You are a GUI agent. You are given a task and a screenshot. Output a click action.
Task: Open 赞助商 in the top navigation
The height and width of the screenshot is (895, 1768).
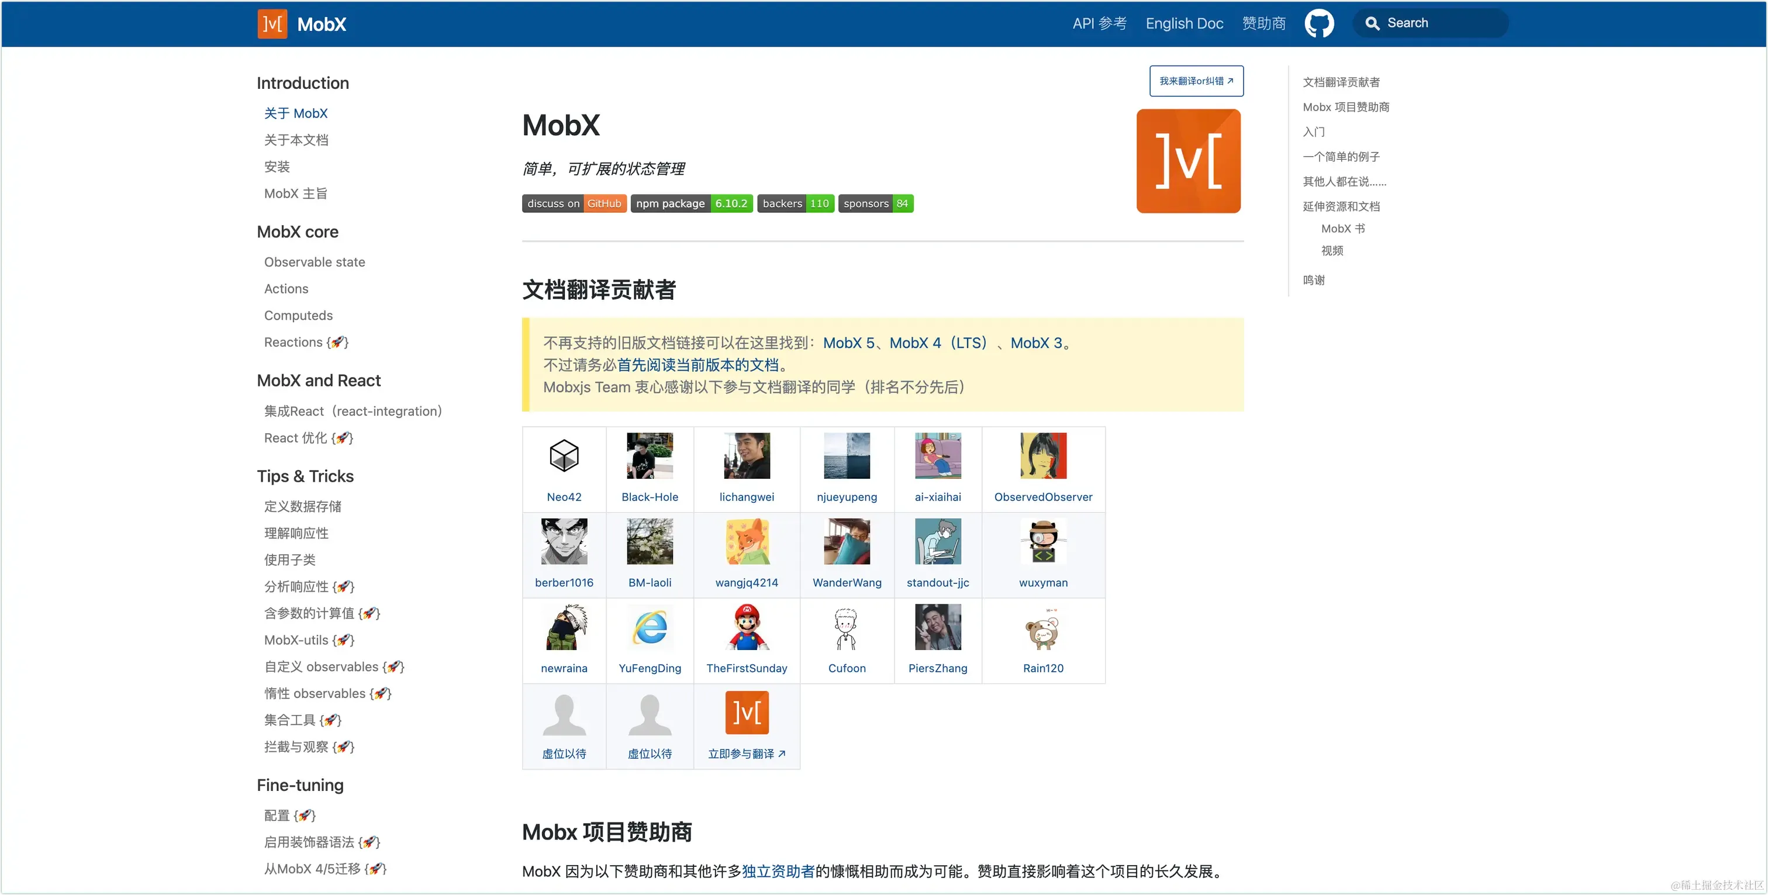pos(1263,23)
